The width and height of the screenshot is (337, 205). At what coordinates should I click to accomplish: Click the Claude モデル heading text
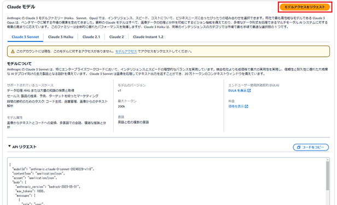[21, 7]
